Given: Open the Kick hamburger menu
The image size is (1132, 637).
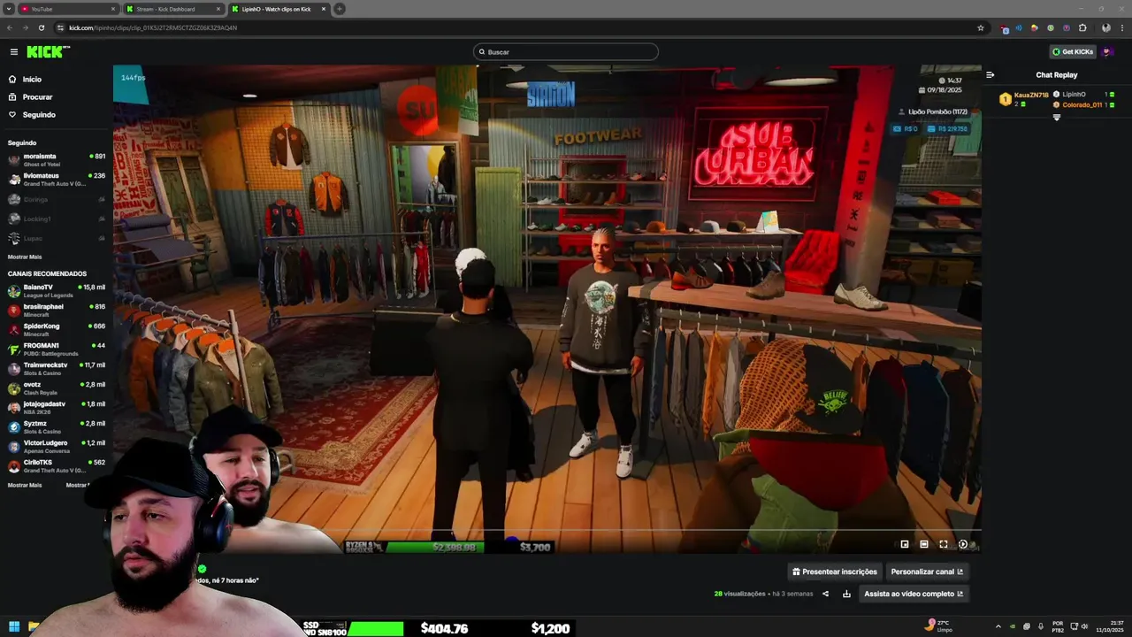Looking at the screenshot, I should (13, 52).
